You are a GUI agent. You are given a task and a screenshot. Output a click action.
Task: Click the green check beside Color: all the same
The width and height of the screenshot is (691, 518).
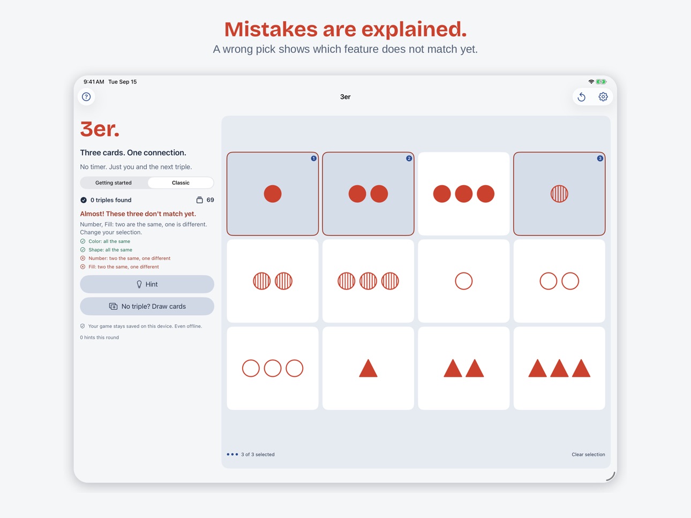82,241
